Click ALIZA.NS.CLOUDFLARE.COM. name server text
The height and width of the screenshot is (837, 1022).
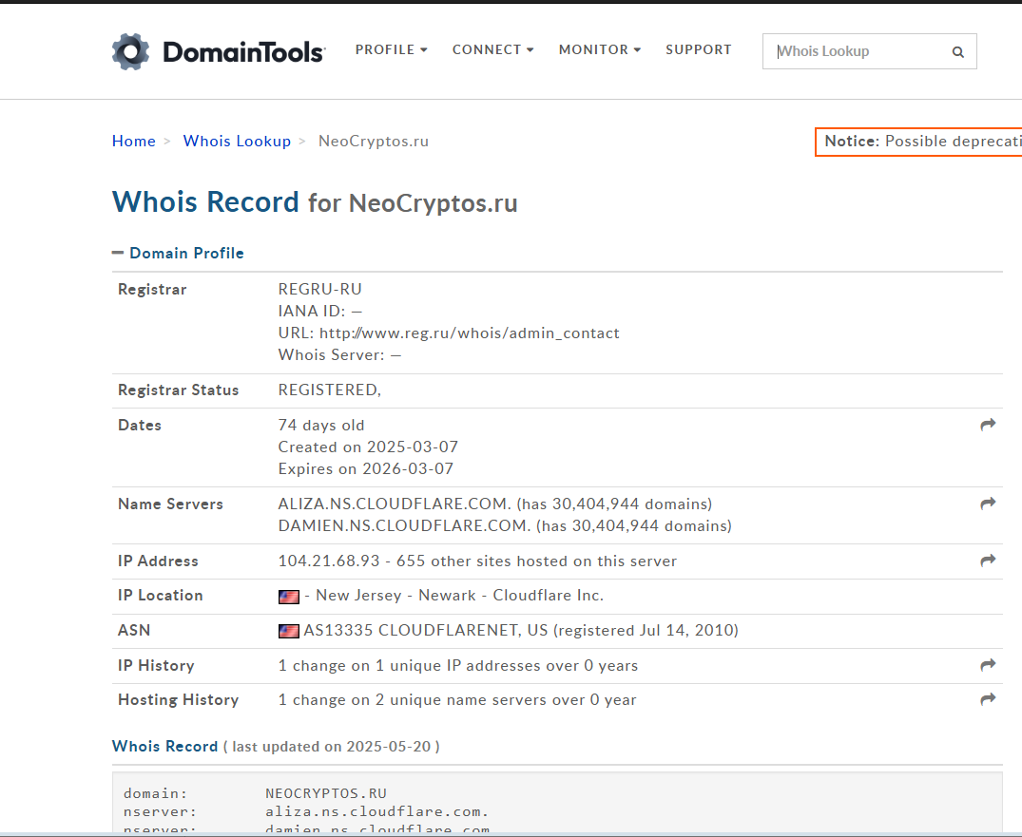click(395, 504)
